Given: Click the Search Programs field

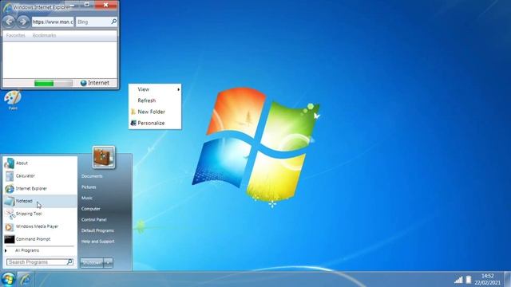Looking at the screenshot, I should tap(40, 262).
